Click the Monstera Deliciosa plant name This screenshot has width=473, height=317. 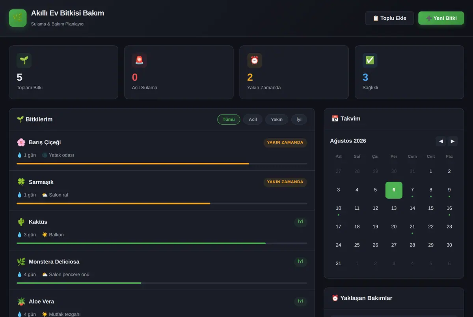click(54, 262)
